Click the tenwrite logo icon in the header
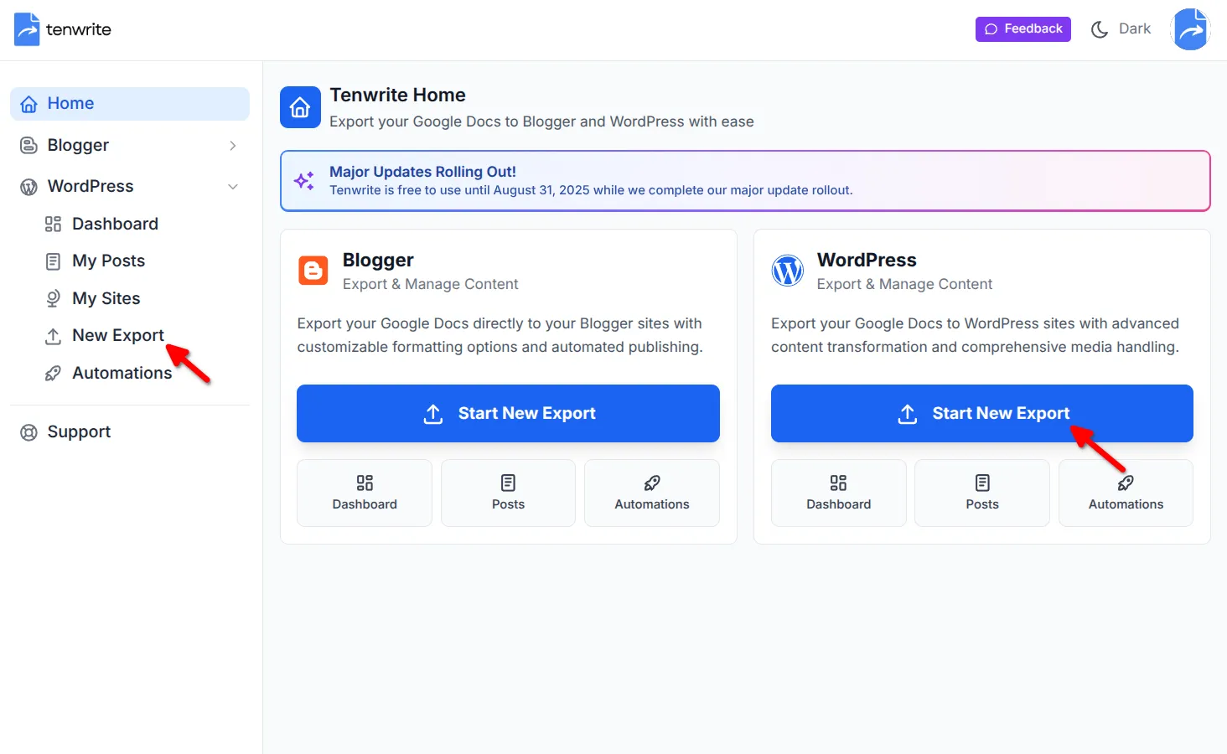 [x=26, y=28]
